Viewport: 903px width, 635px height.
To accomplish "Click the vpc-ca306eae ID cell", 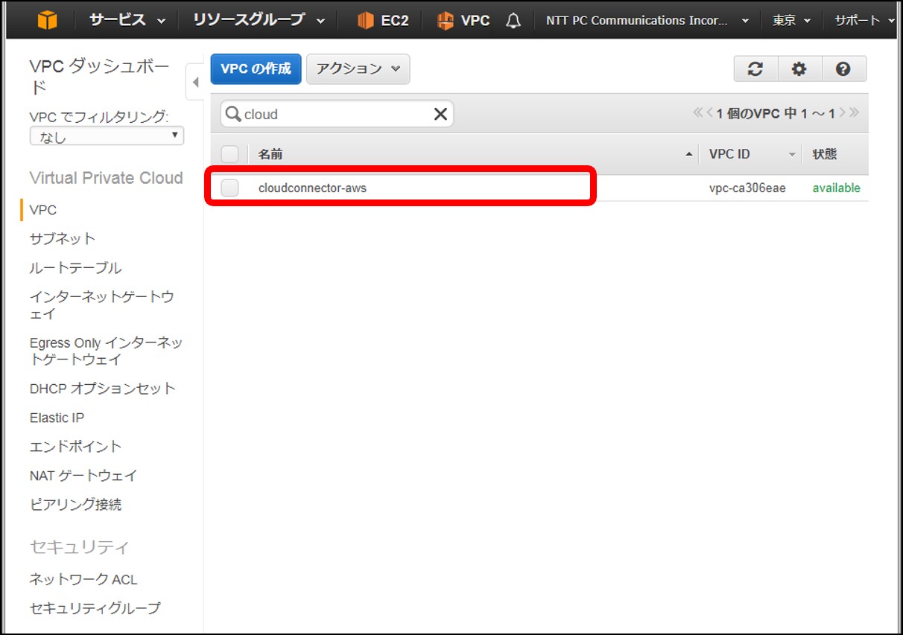I will tap(747, 188).
